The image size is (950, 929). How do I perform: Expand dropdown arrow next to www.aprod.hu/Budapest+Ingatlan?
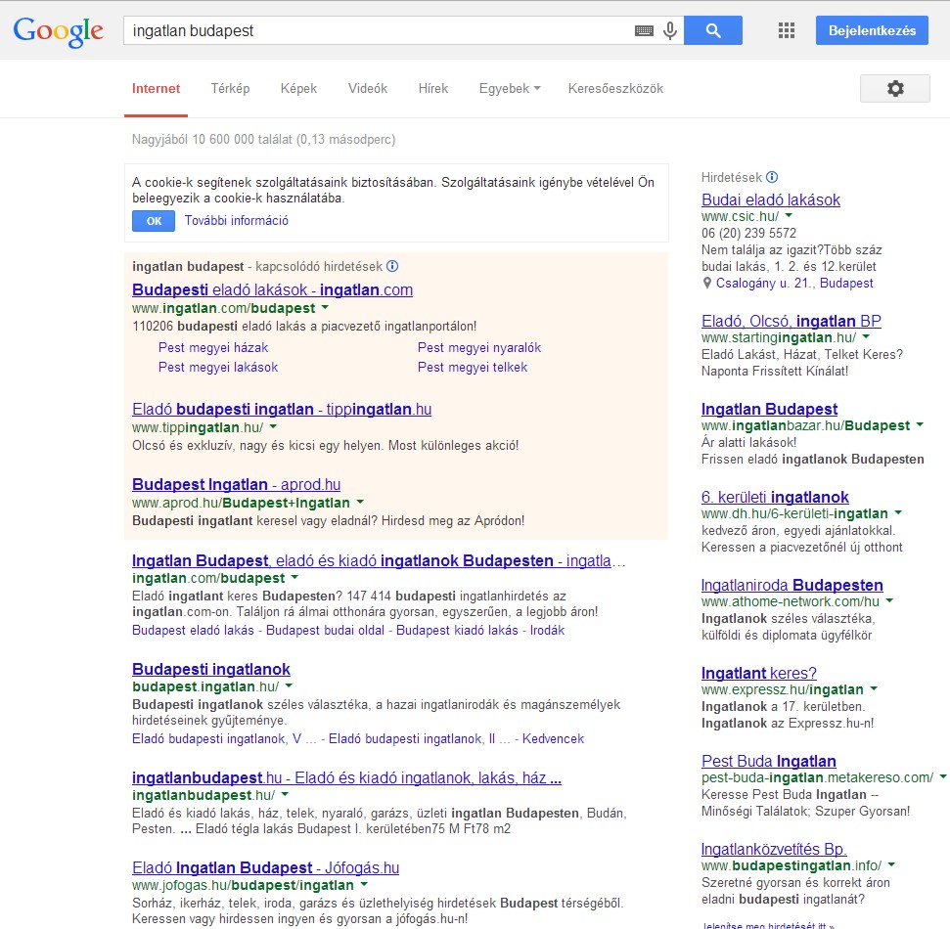point(360,502)
